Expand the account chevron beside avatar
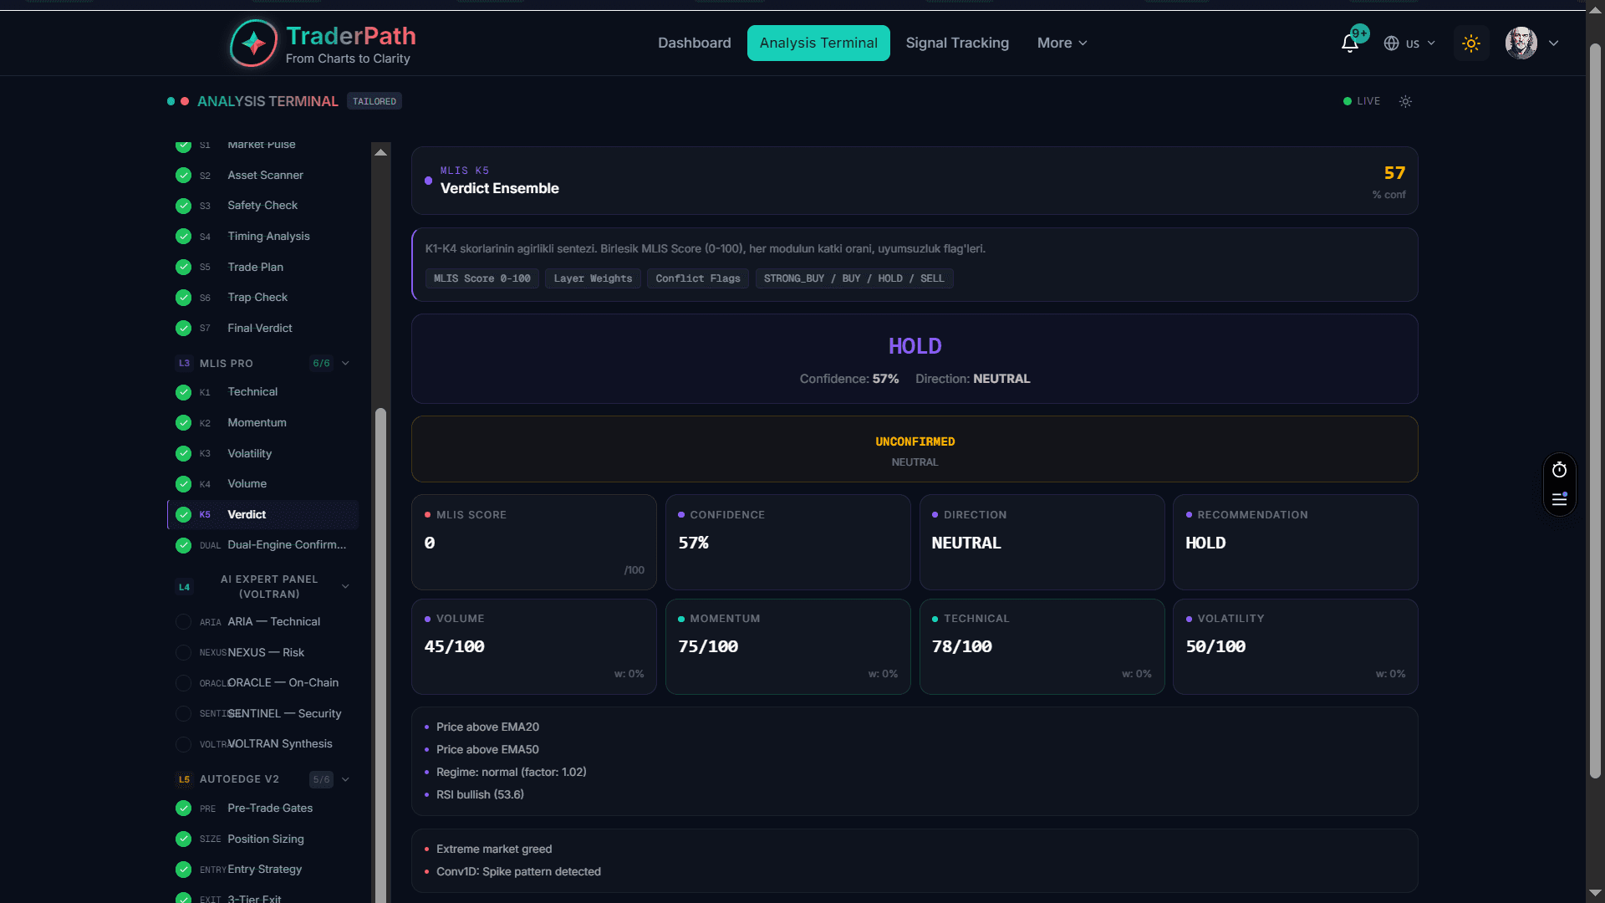Screen dimensions: 1605x903 [x=1554, y=43]
